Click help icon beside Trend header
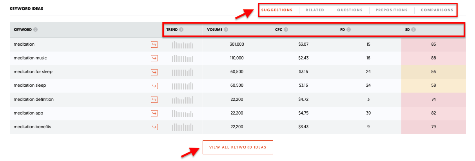This screenshot has width=475, height=161. (181, 30)
